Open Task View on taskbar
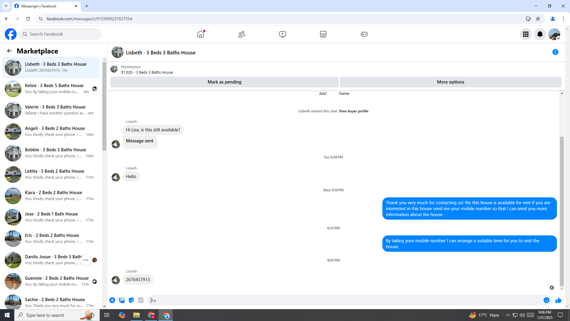Viewport: 570px width, 321px height. (x=107, y=315)
